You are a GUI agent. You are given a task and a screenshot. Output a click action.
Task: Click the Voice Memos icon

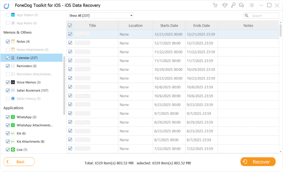coord(13,82)
